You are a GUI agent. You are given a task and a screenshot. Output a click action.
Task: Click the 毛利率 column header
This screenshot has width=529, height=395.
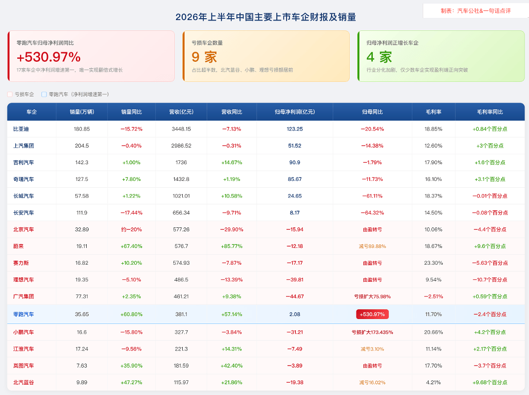click(x=433, y=112)
